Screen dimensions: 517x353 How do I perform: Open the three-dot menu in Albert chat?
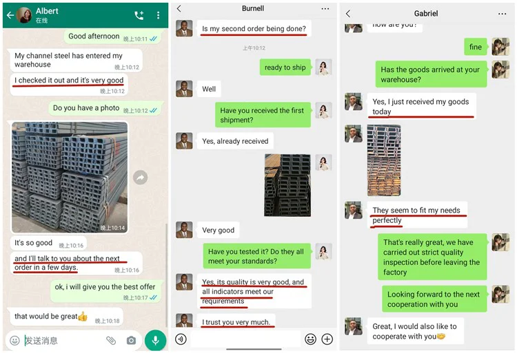click(x=159, y=15)
